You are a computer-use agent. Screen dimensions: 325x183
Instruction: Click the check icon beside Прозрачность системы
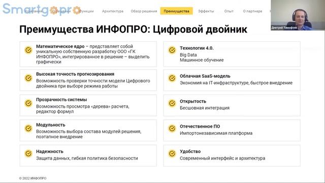tap(28, 103)
